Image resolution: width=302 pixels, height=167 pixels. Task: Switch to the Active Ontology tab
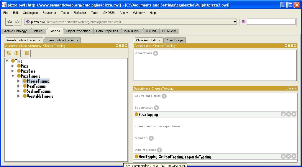click(15, 31)
